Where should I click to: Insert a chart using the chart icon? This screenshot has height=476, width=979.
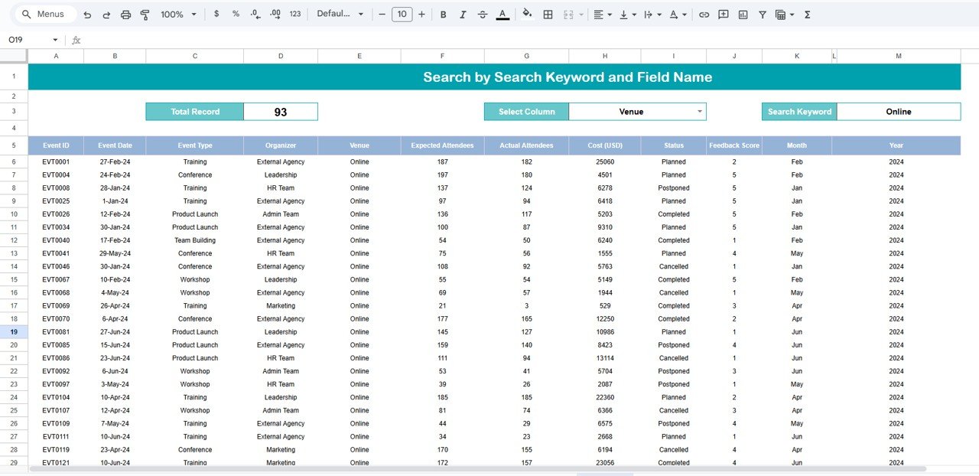click(x=743, y=15)
